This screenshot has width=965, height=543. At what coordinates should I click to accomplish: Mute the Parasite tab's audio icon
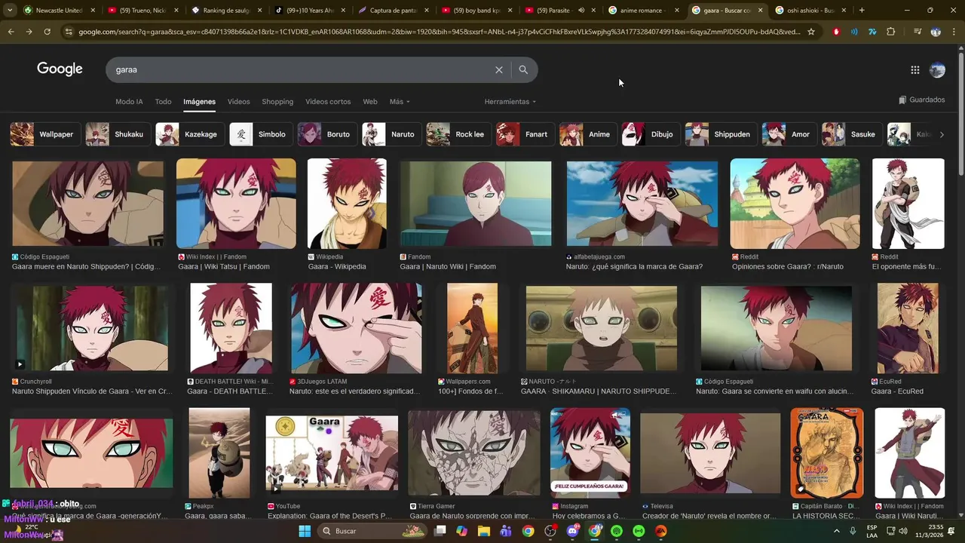point(581,11)
